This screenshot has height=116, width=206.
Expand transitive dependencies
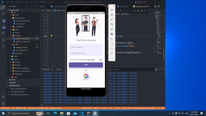(x=20, y=94)
